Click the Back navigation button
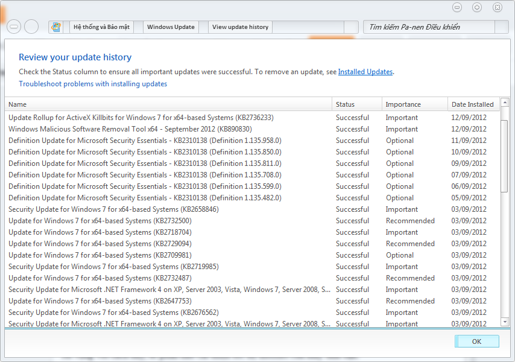 pos(14,27)
